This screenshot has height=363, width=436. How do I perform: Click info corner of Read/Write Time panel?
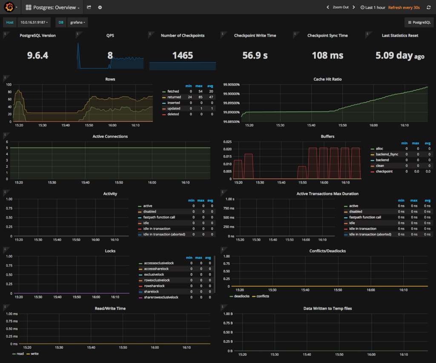[5, 306]
